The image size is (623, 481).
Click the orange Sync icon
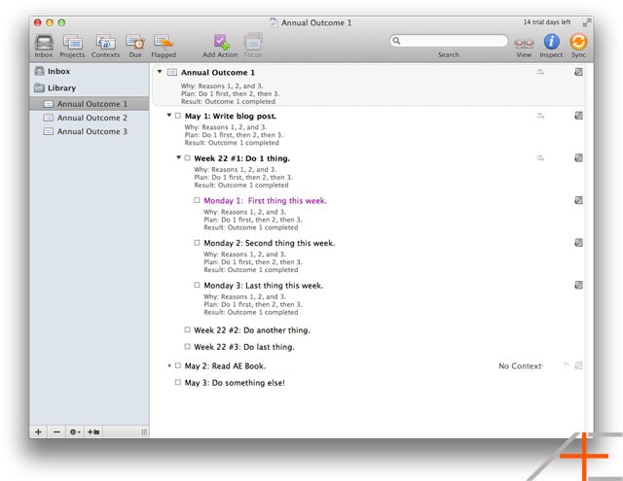578,41
